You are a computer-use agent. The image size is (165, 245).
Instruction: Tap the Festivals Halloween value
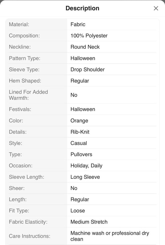83,109
